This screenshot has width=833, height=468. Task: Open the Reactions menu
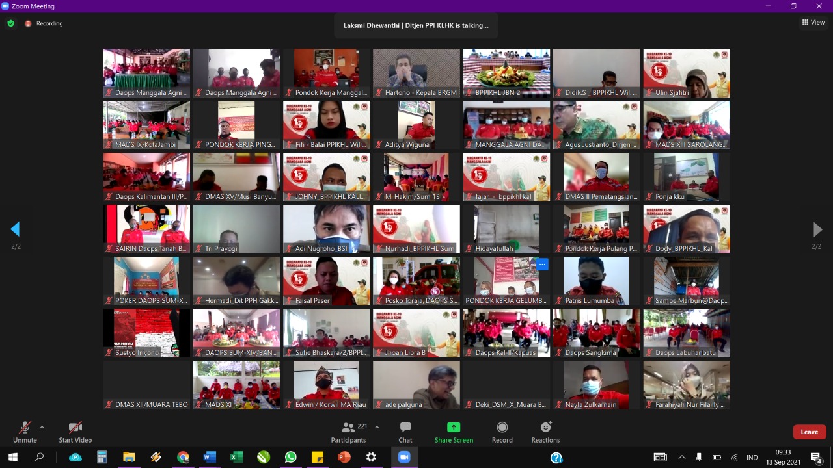pyautogui.click(x=545, y=432)
